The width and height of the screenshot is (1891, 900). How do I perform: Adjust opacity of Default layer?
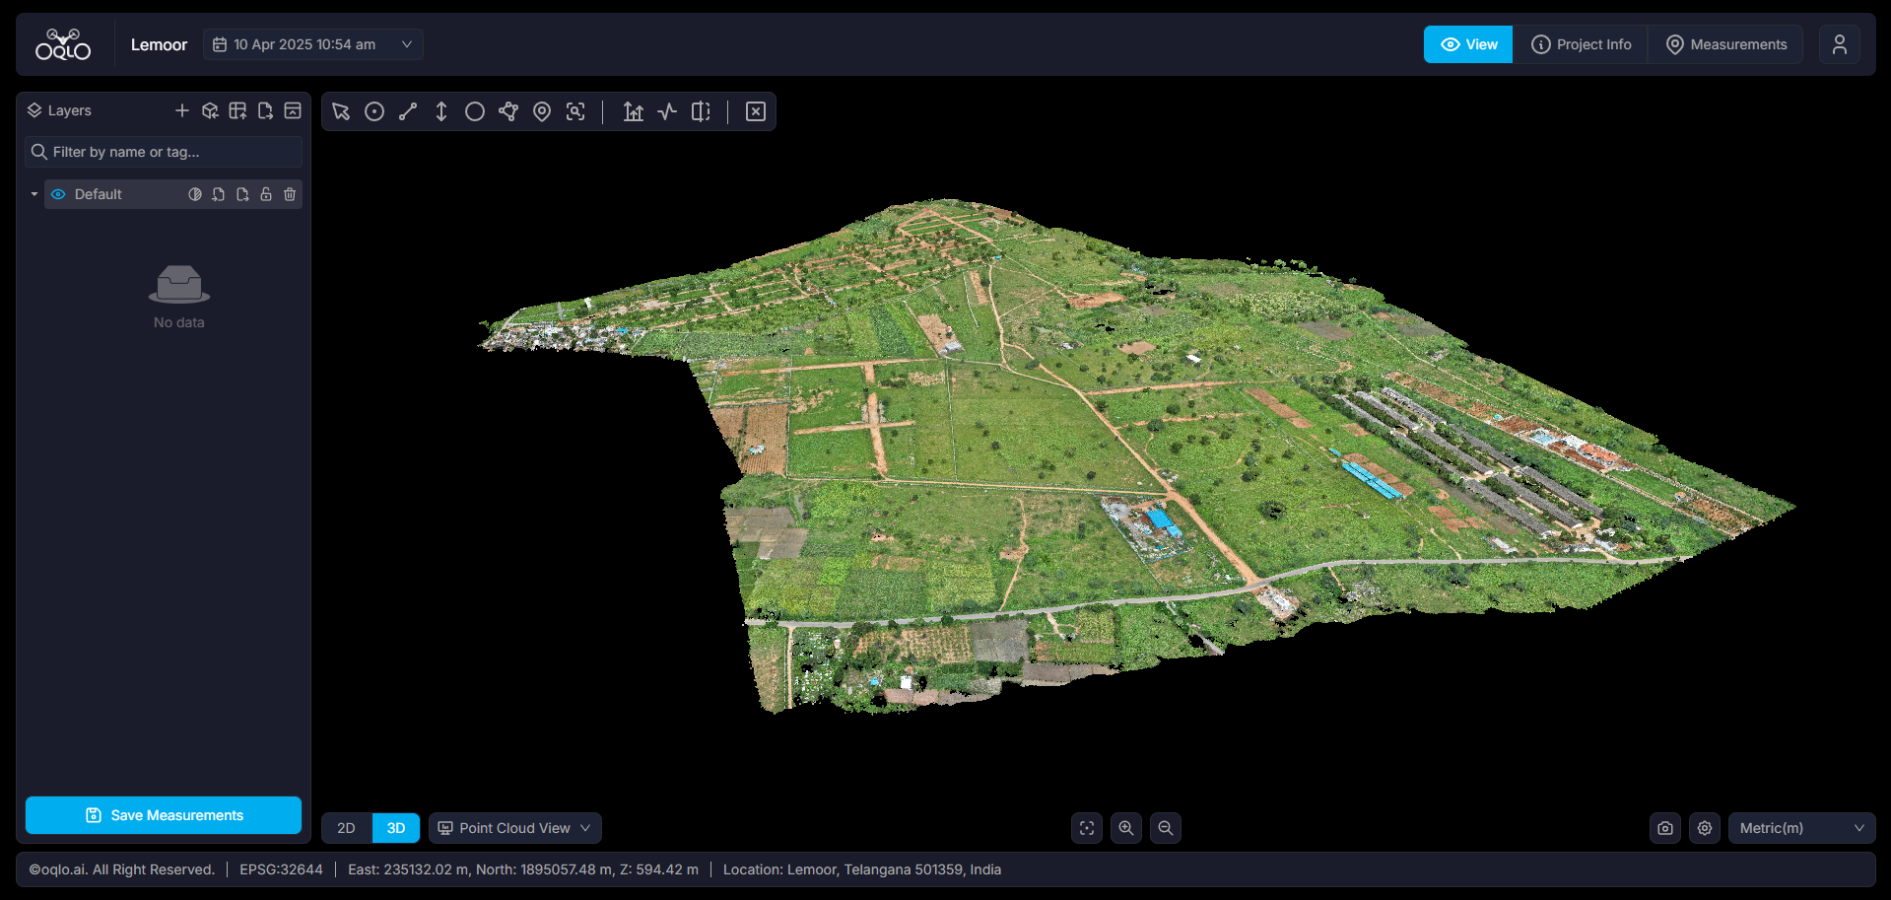pos(195,194)
